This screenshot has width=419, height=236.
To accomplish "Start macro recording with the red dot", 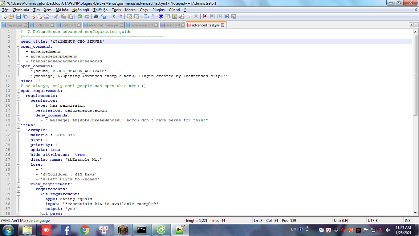I will coord(205,16).
